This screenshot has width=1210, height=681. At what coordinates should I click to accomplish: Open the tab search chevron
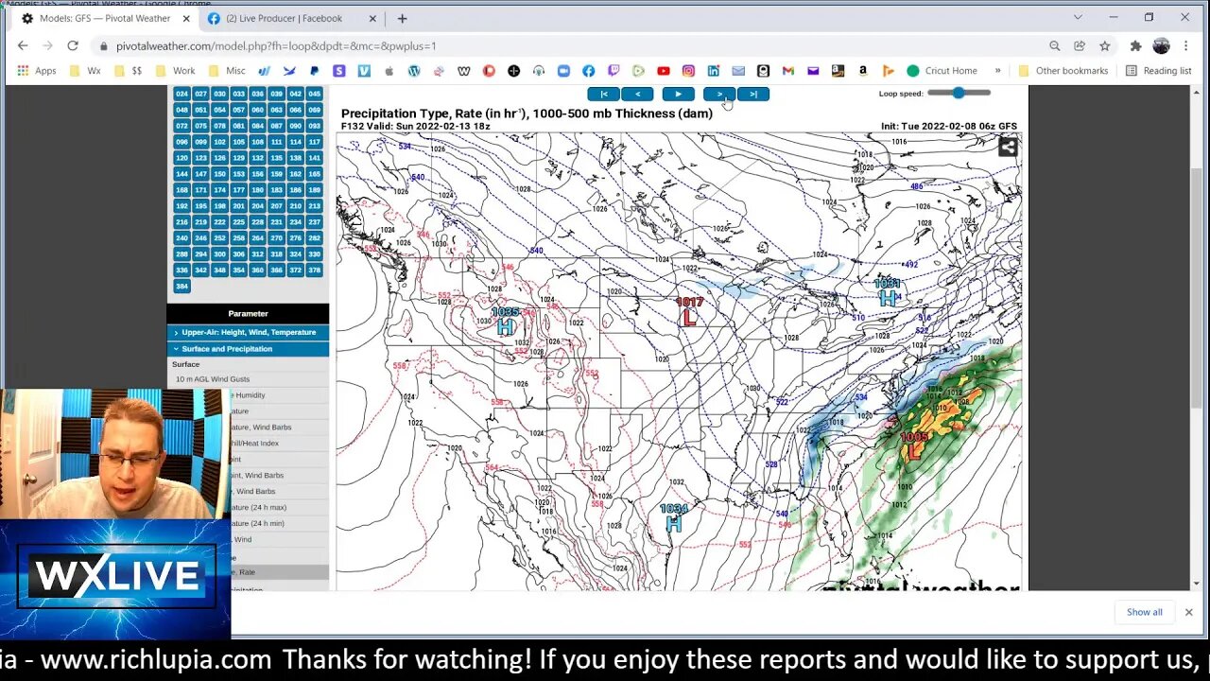pos(1078,17)
